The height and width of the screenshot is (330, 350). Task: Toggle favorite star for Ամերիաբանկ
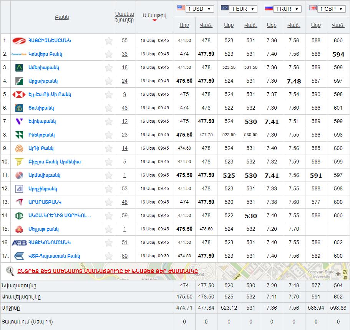coord(109,68)
